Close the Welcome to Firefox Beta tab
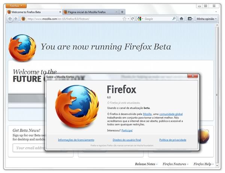Viewport: 225px width, 173px height. 60,12
